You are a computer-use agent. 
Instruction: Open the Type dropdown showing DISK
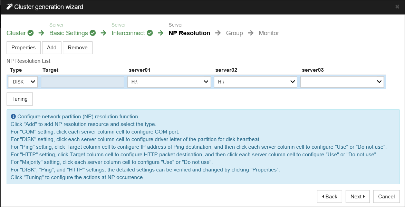(22, 82)
